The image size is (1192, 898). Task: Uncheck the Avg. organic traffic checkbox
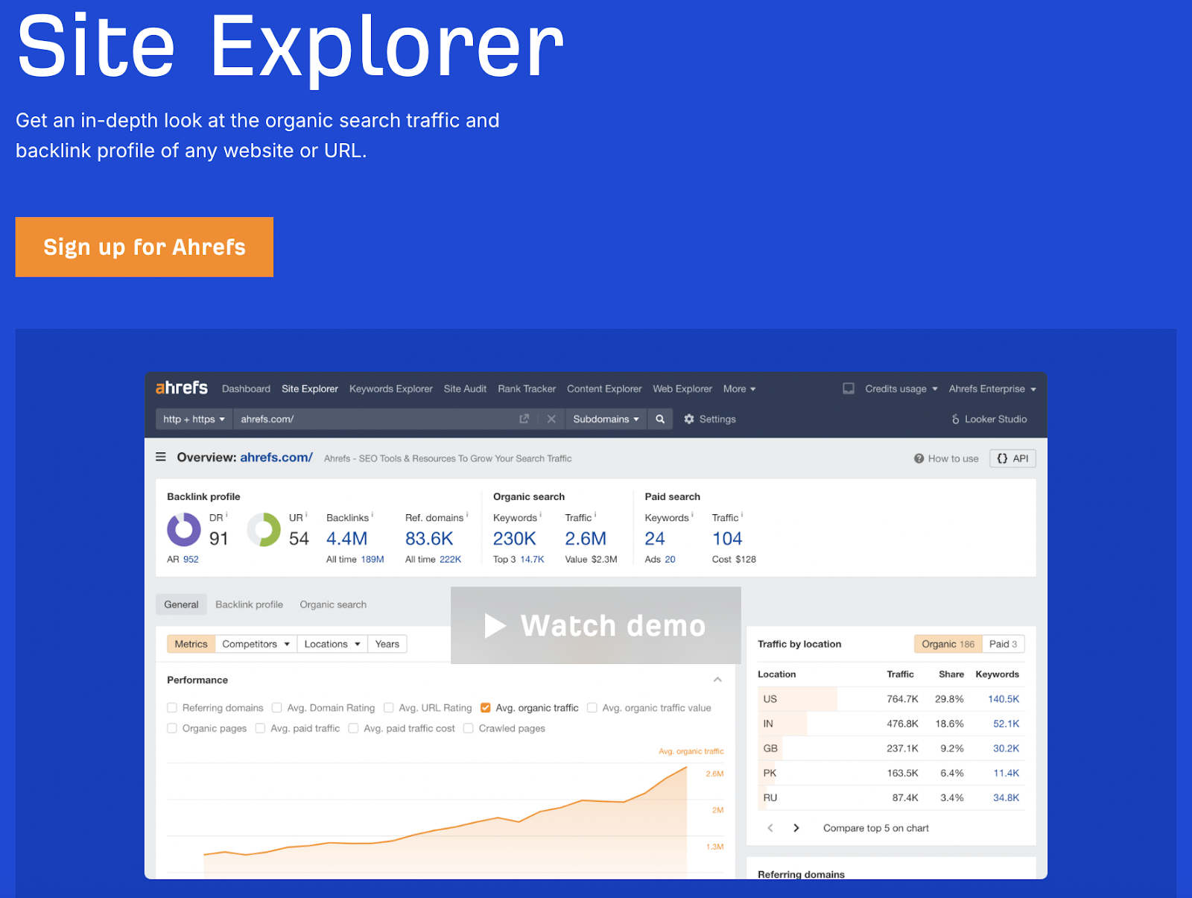486,708
